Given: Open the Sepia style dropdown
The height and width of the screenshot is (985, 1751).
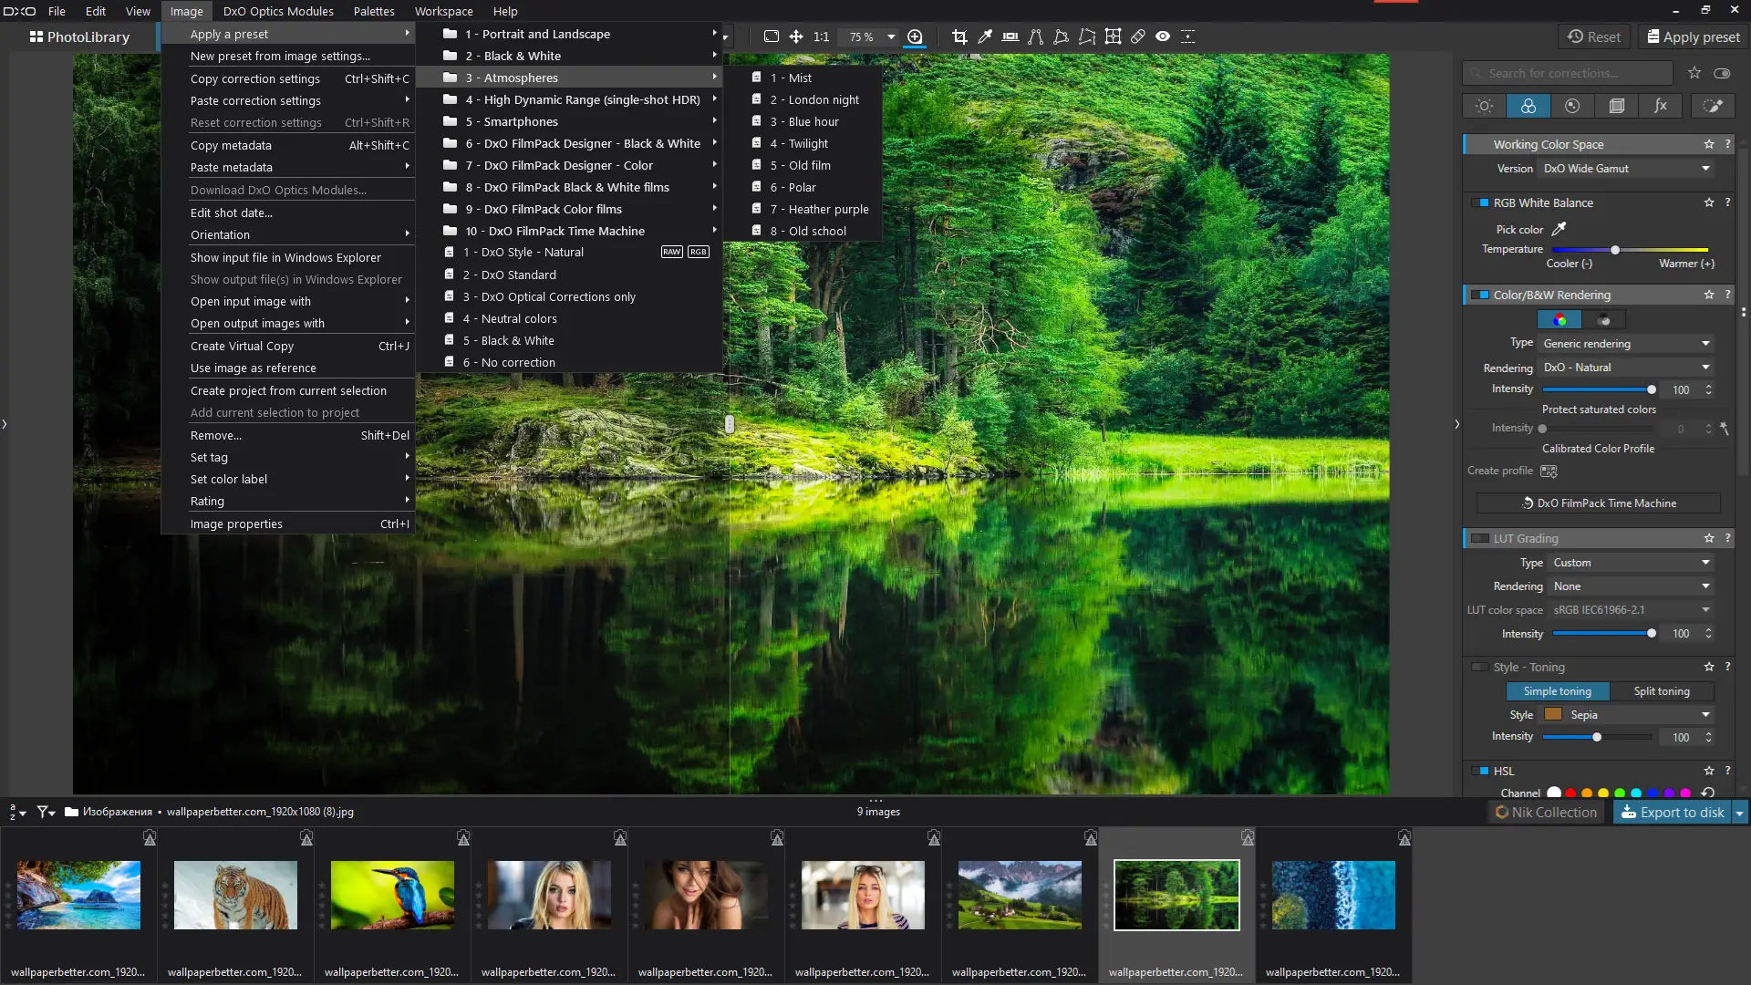Looking at the screenshot, I should coord(1626,715).
